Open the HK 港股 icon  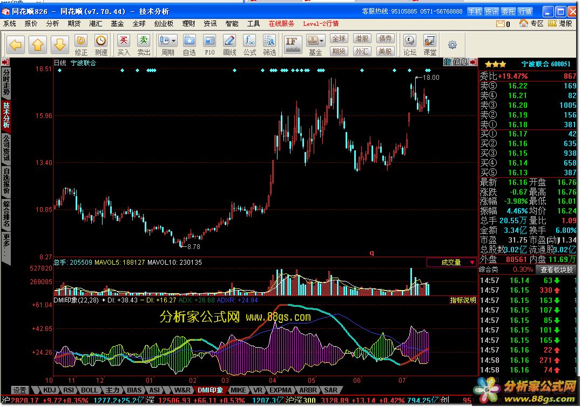[x=560, y=23]
